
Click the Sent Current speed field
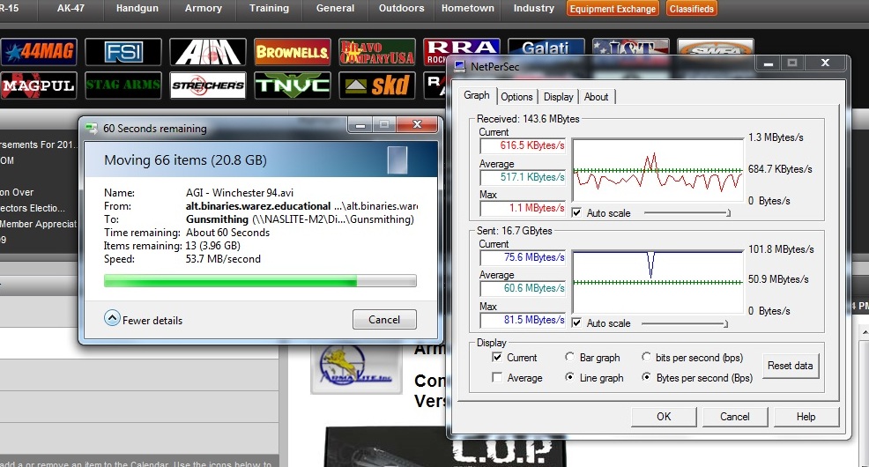[x=523, y=257]
